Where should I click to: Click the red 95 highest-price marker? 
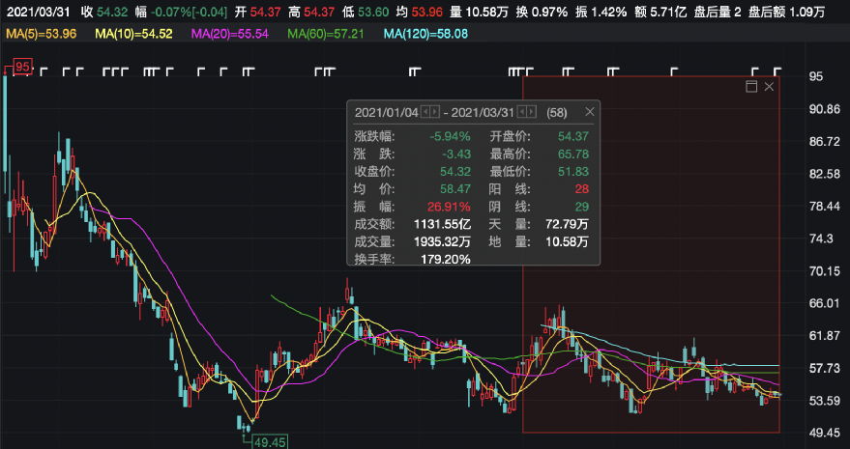(x=23, y=68)
